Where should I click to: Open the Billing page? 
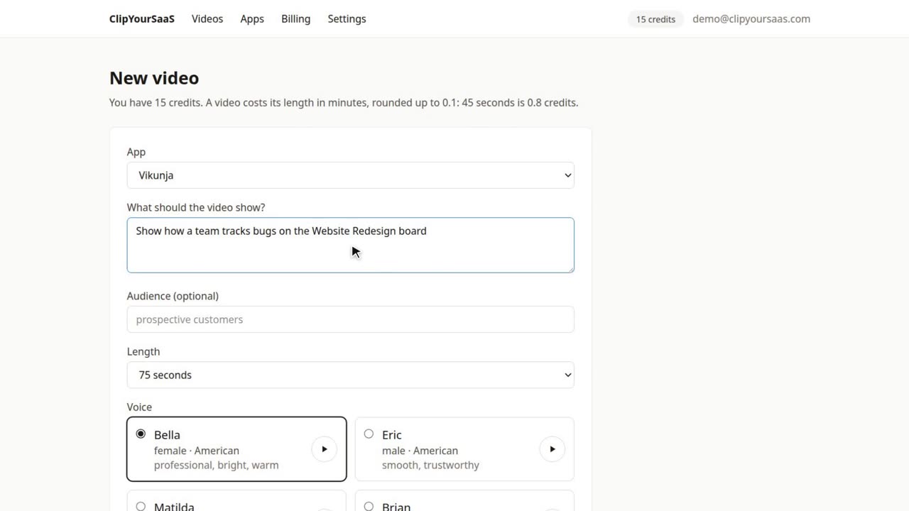[x=295, y=19]
